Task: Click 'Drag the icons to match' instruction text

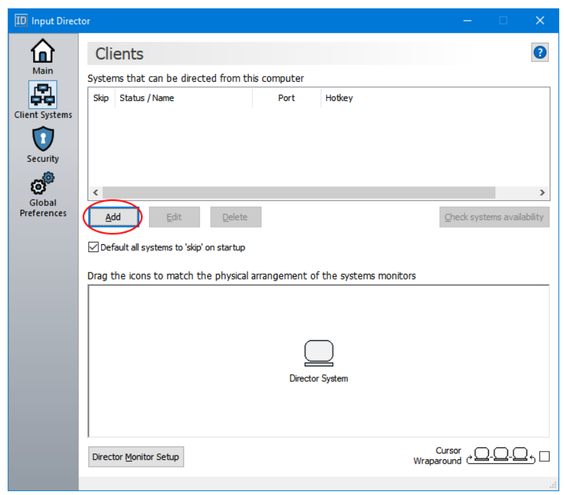Action: click(x=252, y=276)
